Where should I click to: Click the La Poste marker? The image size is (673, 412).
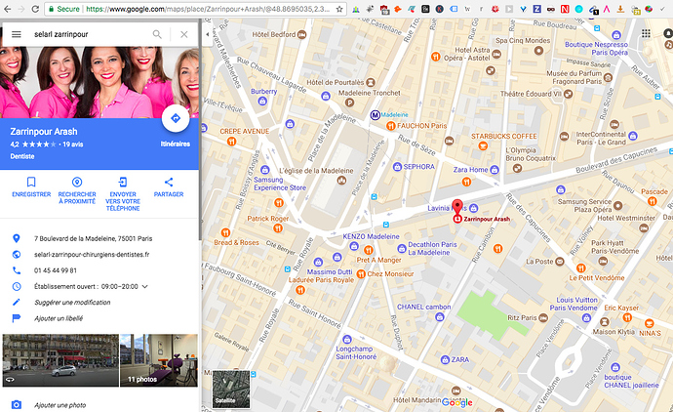coord(560,262)
